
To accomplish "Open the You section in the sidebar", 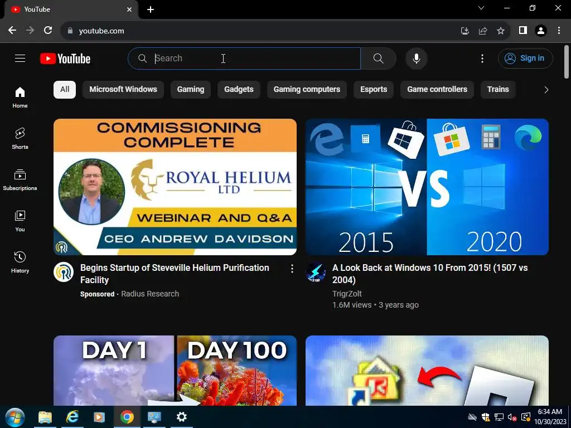I will pos(20,221).
